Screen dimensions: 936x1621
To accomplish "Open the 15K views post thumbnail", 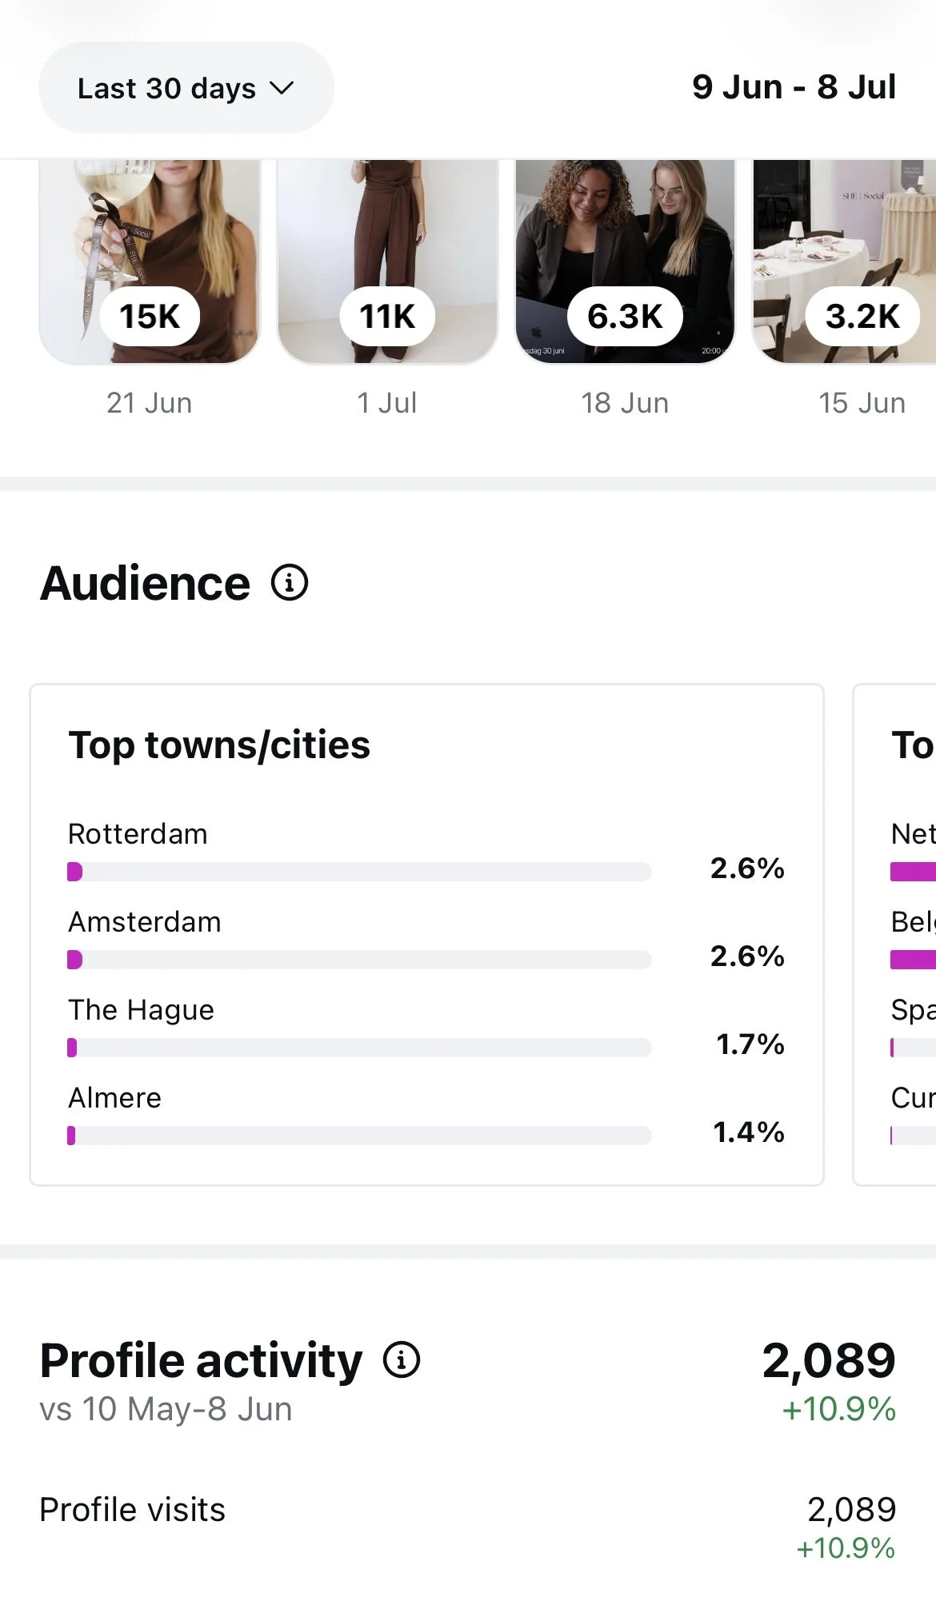I will point(150,262).
